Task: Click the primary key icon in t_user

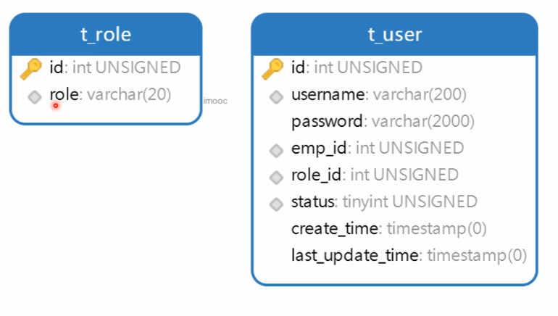Action: 272,69
